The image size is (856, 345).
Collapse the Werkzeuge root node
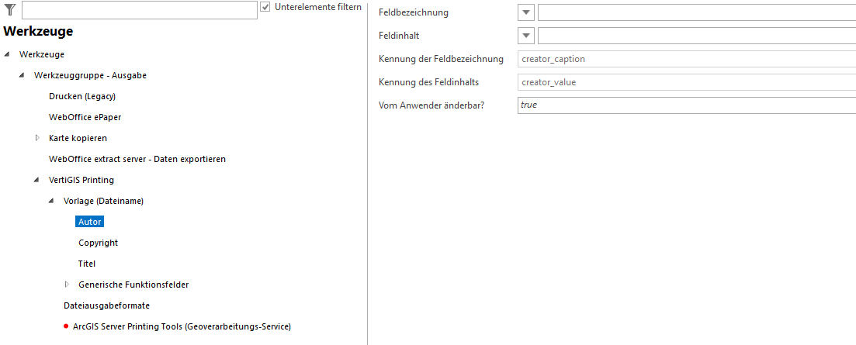tap(8, 54)
